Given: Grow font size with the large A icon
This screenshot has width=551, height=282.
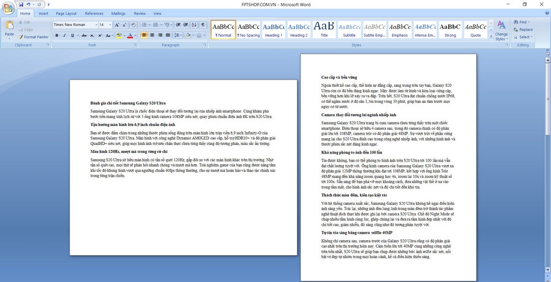Looking at the screenshot, I should pyautogui.click(x=117, y=25).
